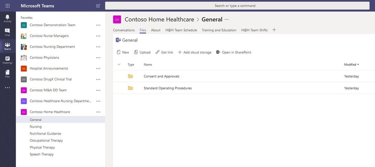Image resolution: width=375 pixels, height=167 pixels.
Task: Select General channel in team list
Action: coord(60,120)
